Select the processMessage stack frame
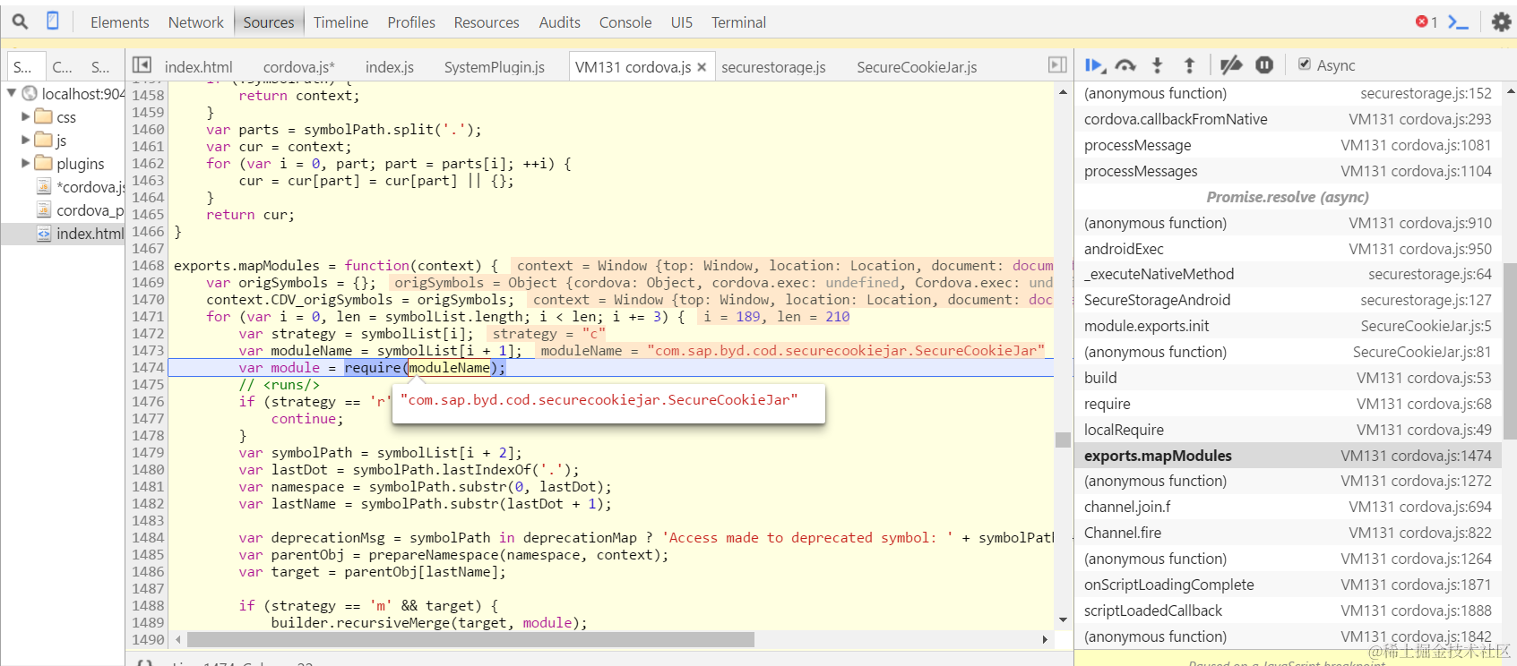Screen dimensions: 1517x666 click(x=1288, y=145)
